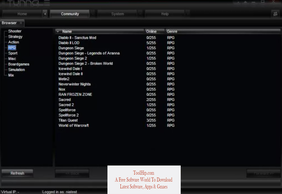Select Neverwinter Nights network
282x194 pixels.
tap(74, 84)
